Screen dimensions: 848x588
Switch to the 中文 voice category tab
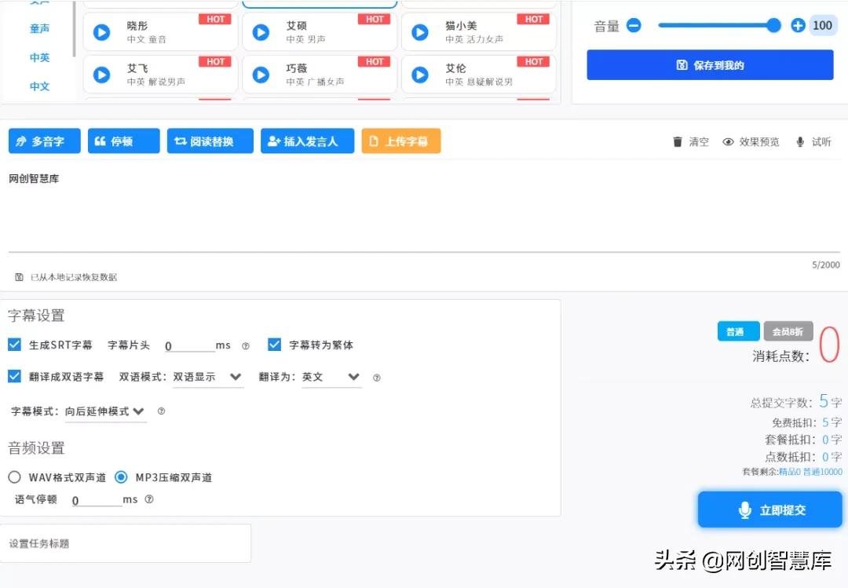(39, 86)
